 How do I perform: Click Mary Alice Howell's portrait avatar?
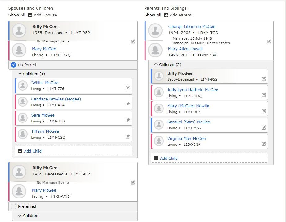155,50
